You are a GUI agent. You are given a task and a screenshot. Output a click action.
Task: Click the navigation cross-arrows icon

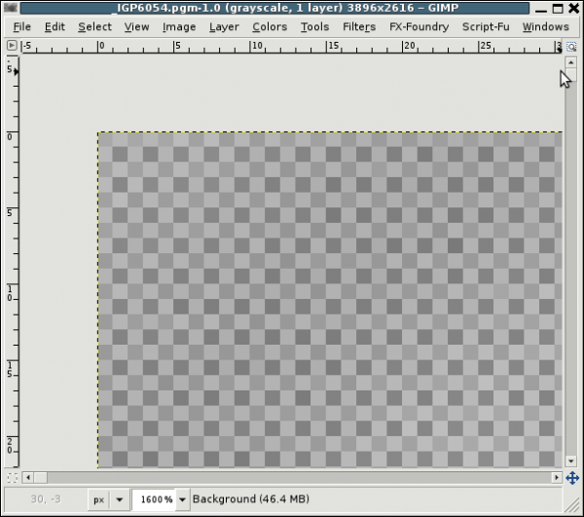coord(572,478)
